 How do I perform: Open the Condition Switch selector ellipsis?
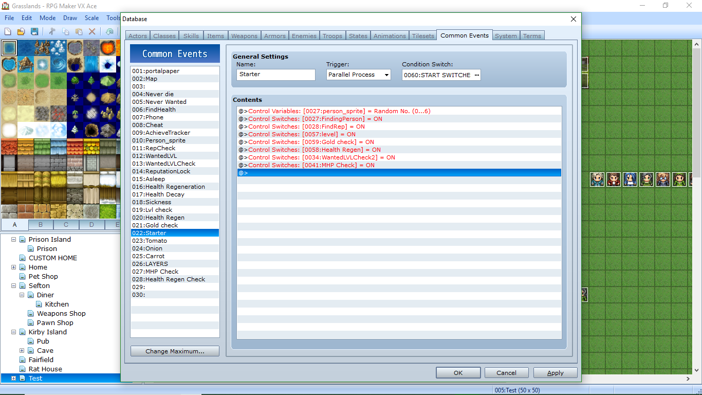[476, 75]
